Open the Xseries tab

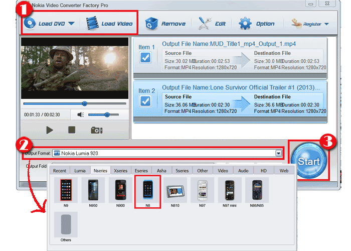[x=121, y=171]
